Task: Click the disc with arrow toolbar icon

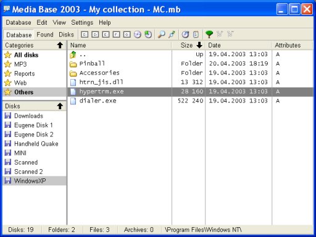Action: [x=185, y=35]
